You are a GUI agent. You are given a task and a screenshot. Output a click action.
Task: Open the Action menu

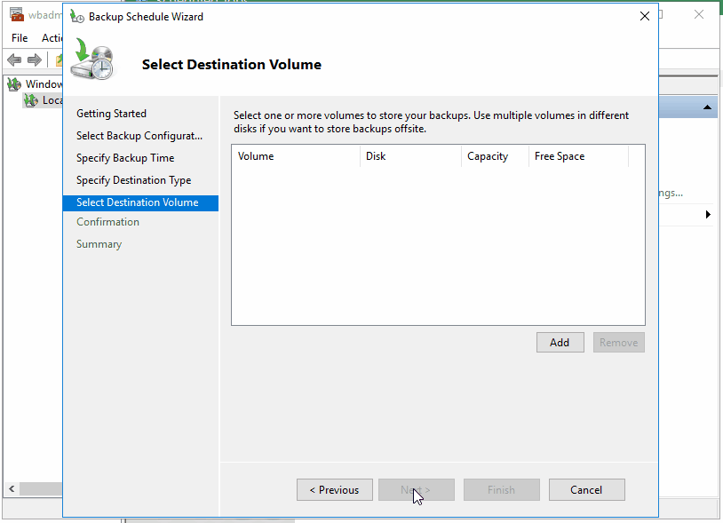52,38
